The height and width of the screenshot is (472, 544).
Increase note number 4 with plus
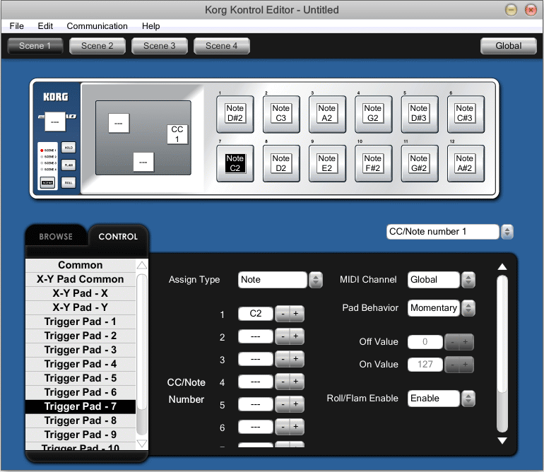coord(296,382)
